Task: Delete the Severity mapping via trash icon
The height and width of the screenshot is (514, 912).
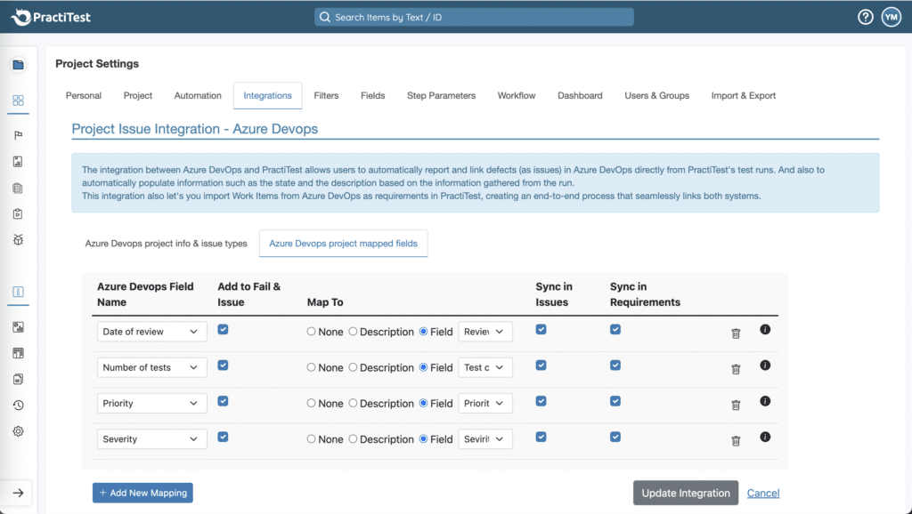Action: click(736, 441)
